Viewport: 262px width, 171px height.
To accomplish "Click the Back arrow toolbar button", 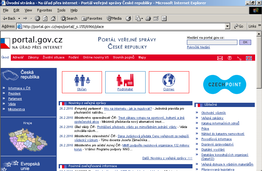I will 9,18.
